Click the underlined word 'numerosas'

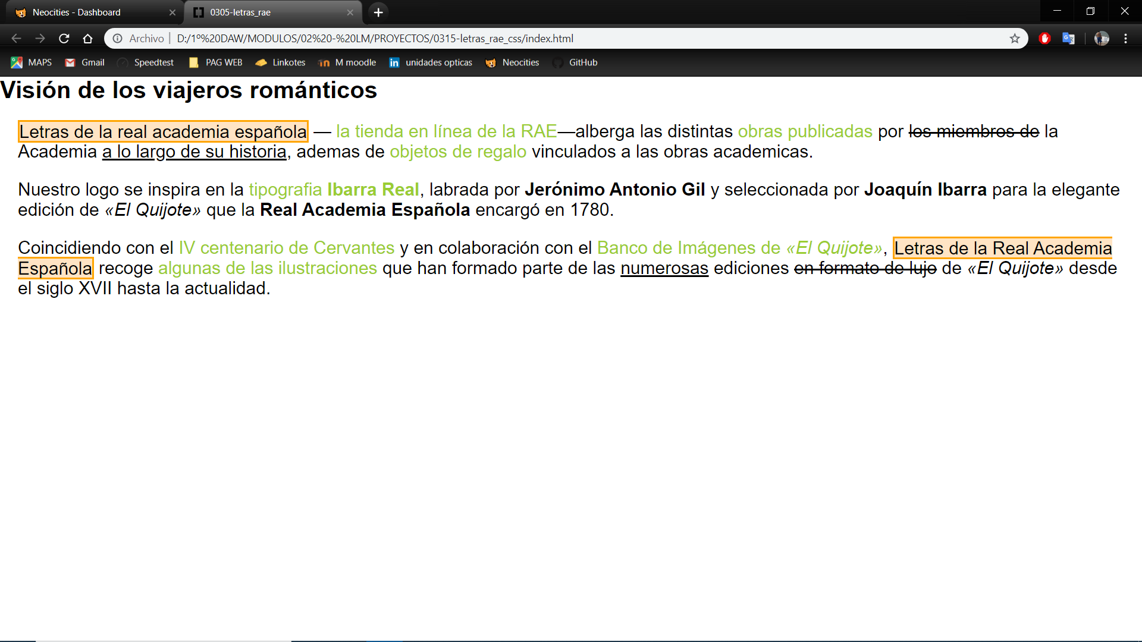pos(664,268)
